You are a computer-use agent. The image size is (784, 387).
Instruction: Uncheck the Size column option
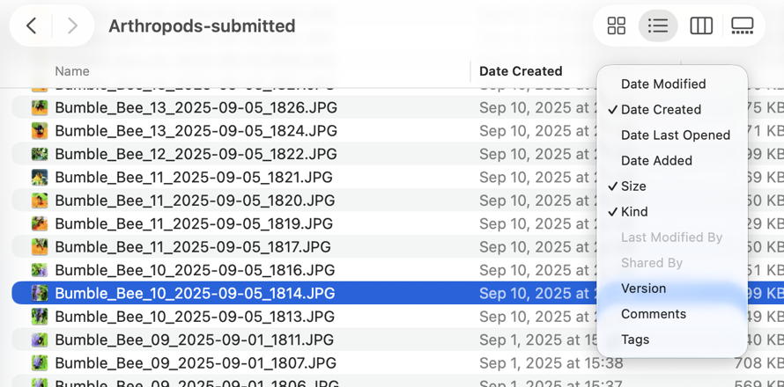tap(633, 186)
